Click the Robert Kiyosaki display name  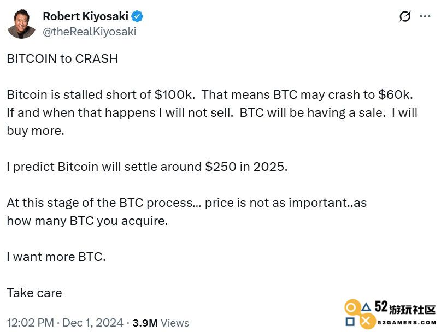point(85,16)
